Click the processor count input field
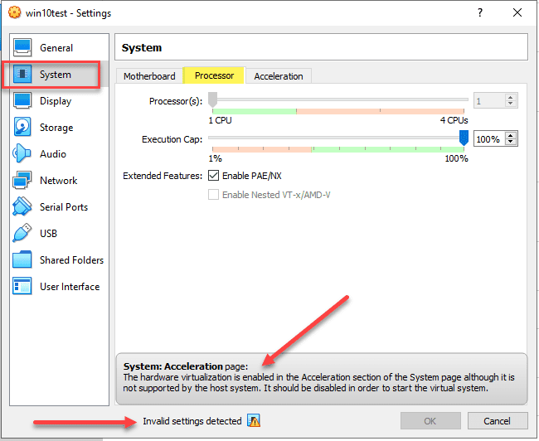 click(489, 100)
